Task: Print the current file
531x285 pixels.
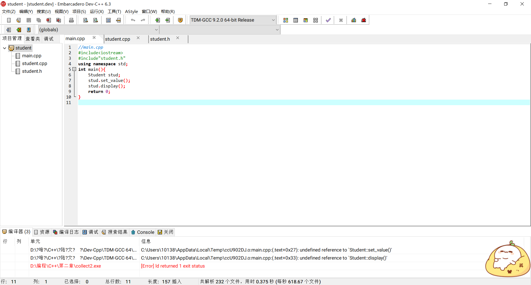Action: (x=71, y=20)
